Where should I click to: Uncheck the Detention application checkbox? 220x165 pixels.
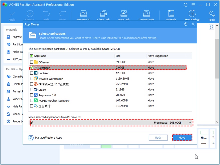coord(32,68)
